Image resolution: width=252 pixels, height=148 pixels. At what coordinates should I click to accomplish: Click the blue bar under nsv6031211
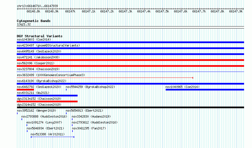coord(47,96)
